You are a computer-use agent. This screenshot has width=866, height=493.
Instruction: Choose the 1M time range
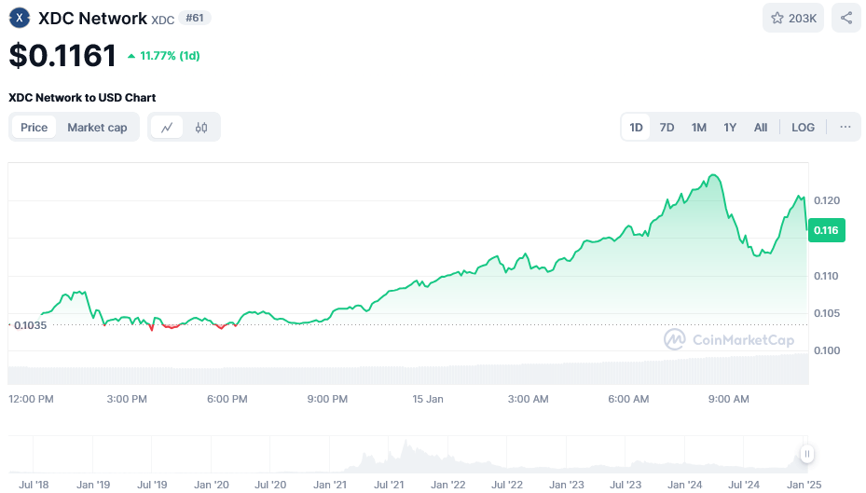(698, 128)
